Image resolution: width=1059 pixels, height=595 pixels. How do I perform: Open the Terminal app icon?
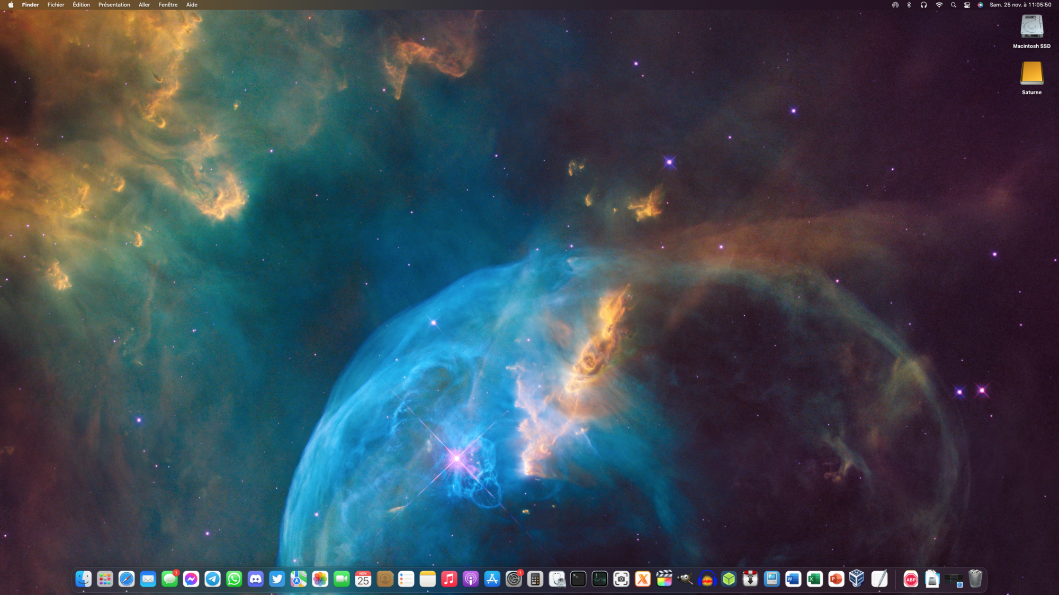tap(578, 579)
